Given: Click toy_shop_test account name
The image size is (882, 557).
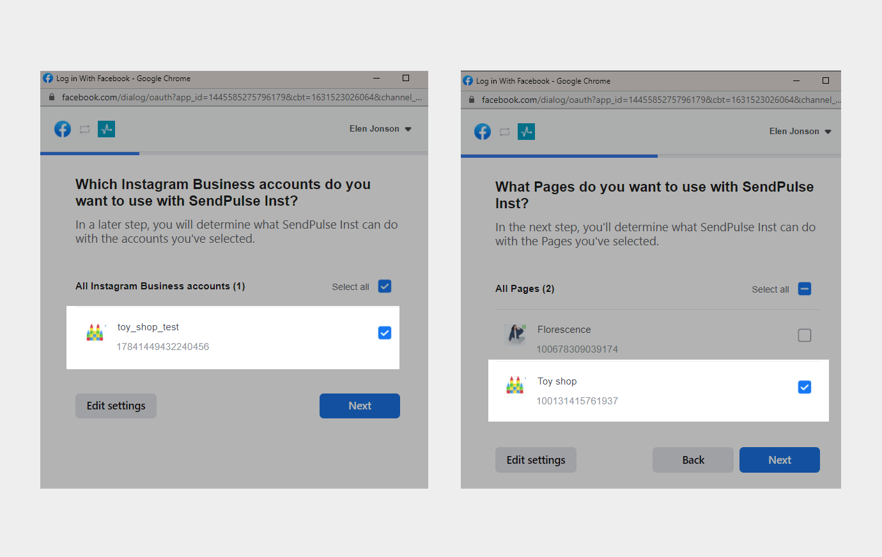Looking at the screenshot, I should [x=148, y=327].
